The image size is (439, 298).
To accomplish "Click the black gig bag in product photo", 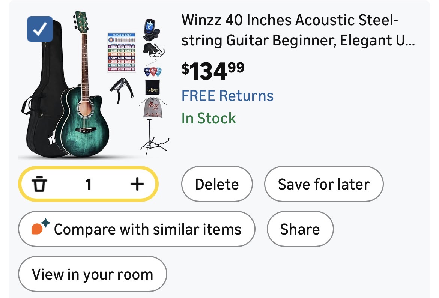I will (x=38, y=94).
